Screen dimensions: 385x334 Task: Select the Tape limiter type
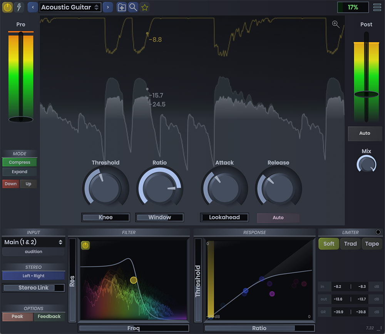[372, 244]
